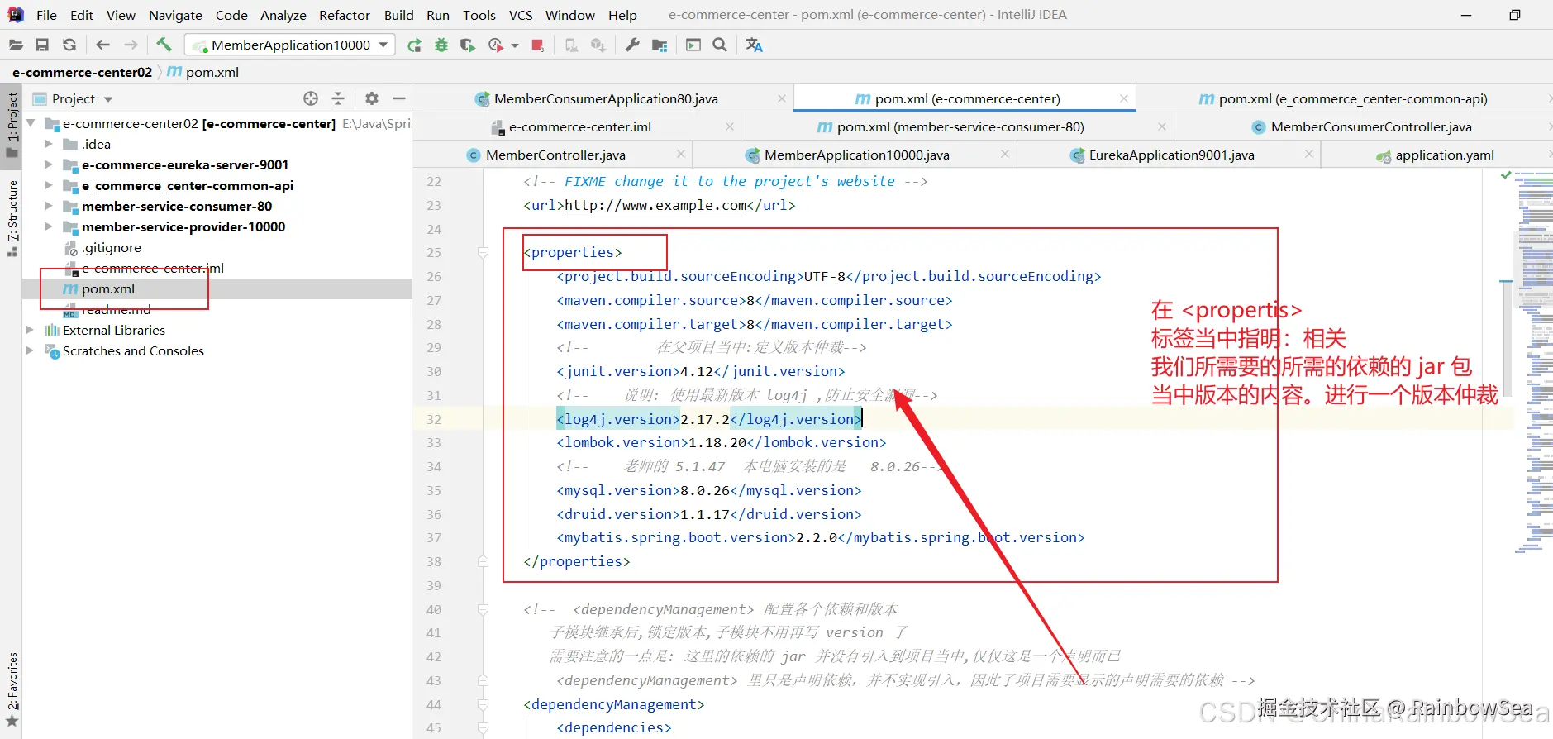Click the Open folder toolbar icon
The height and width of the screenshot is (739, 1553).
(16, 45)
